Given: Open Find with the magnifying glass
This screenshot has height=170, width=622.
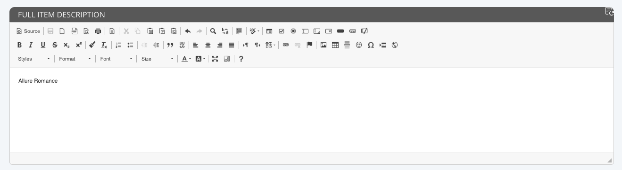Looking at the screenshot, I should pyautogui.click(x=213, y=31).
